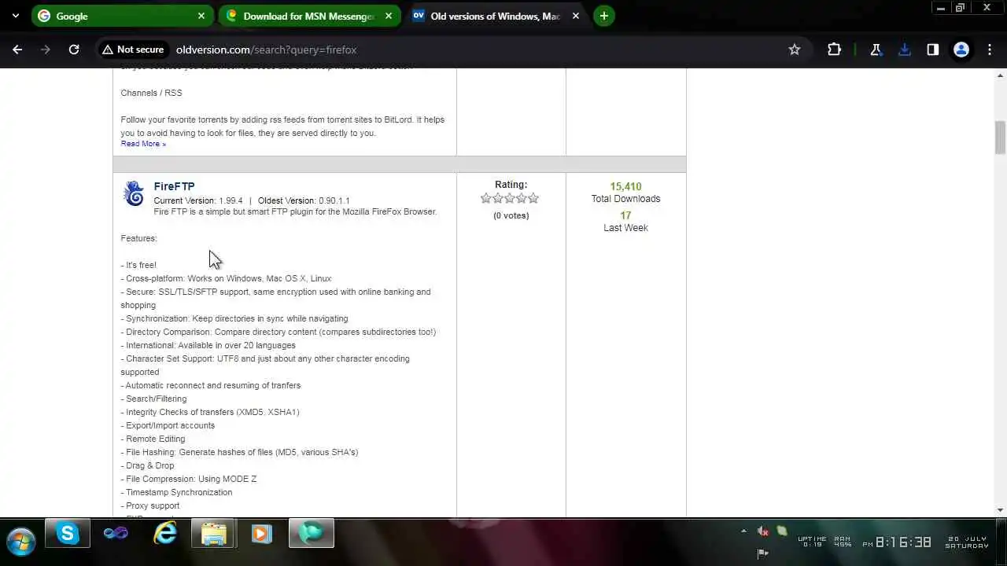
Task: Open the Windows Start menu orb
Action: click(20, 541)
